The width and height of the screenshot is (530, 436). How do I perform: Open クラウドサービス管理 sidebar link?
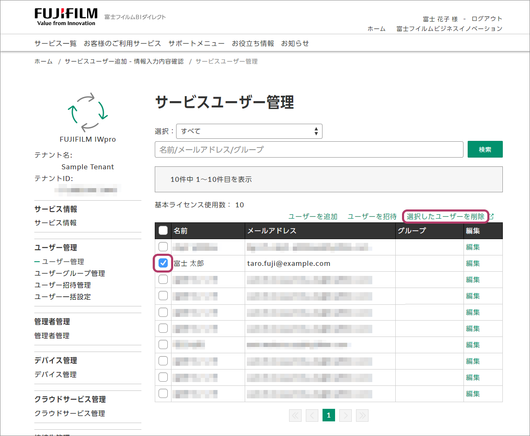click(x=70, y=413)
